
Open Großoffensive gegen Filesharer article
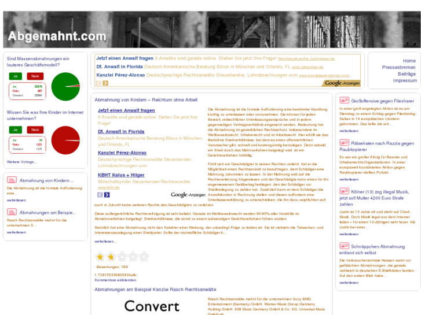(383, 101)
